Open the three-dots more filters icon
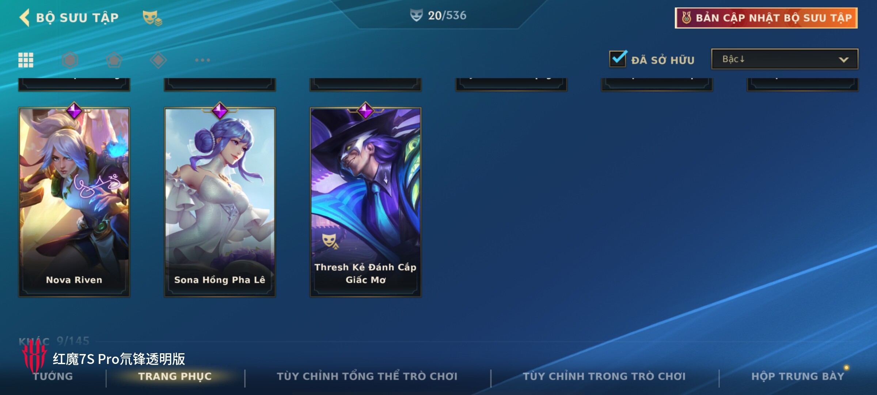877x395 pixels. (x=202, y=60)
